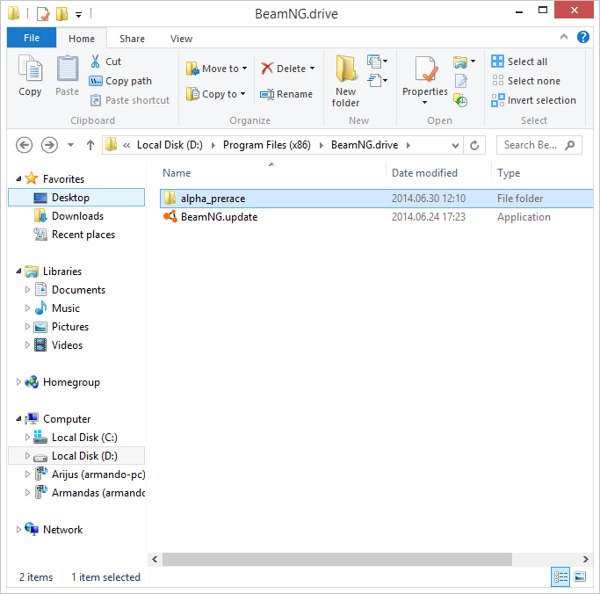Screen dimensions: 600x594
Task: Click the red Delete X icon
Action: [267, 69]
